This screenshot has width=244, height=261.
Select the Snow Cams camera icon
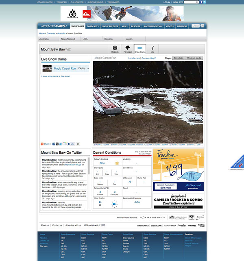tap(140, 49)
